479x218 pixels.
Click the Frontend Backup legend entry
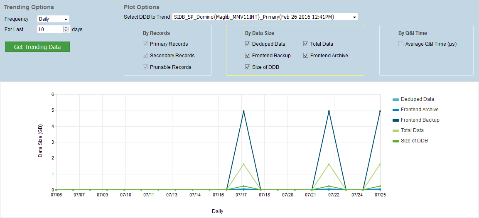tap(420, 120)
